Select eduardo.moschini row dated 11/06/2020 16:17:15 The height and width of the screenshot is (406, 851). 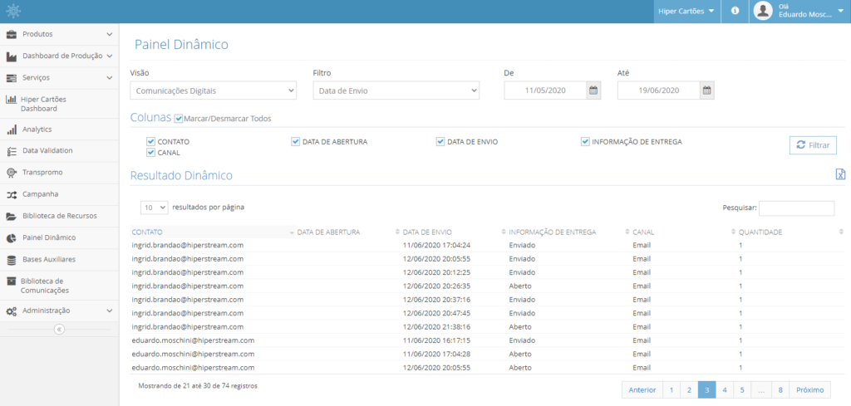(x=487, y=340)
